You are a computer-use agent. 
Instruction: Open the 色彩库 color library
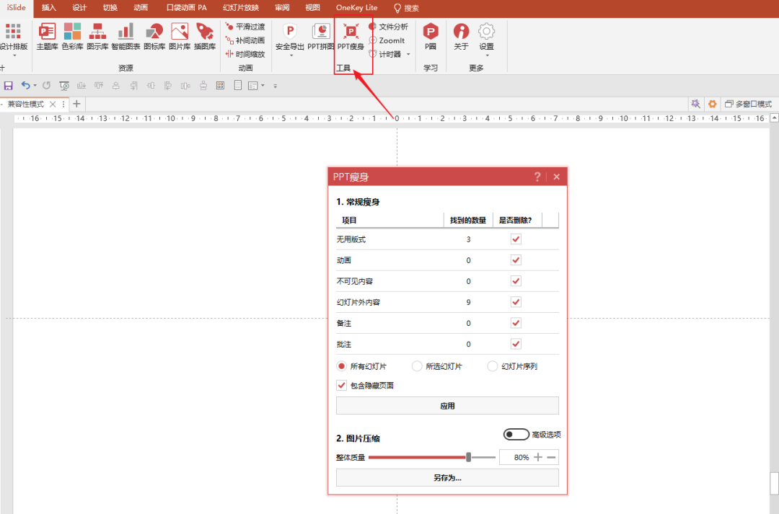pyautogui.click(x=73, y=36)
